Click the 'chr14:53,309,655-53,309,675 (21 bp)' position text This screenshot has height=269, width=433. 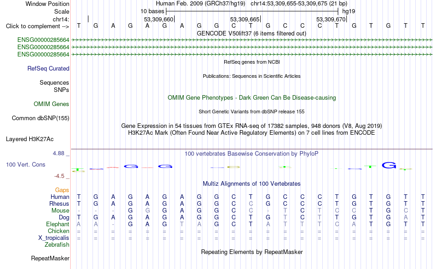pyautogui.click(x=299, y=4)
